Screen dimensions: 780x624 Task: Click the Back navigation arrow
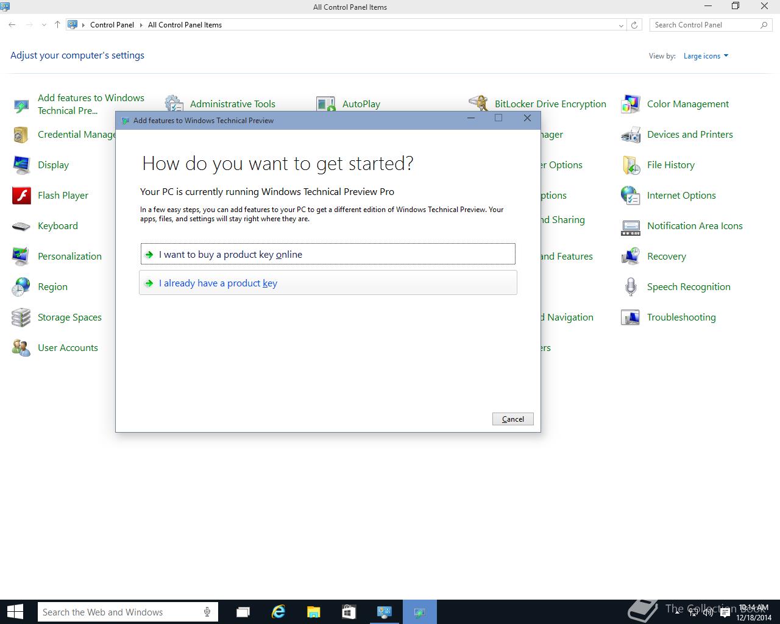12,25
